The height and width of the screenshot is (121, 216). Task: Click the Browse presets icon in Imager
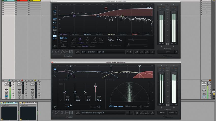78,113
